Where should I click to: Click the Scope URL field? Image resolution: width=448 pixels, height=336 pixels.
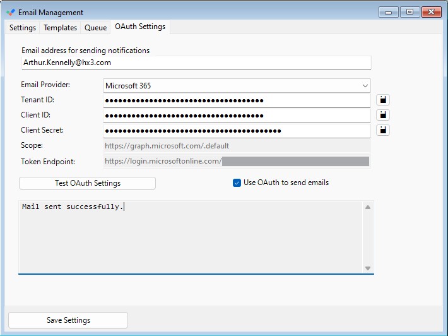[x=237, y=146]
